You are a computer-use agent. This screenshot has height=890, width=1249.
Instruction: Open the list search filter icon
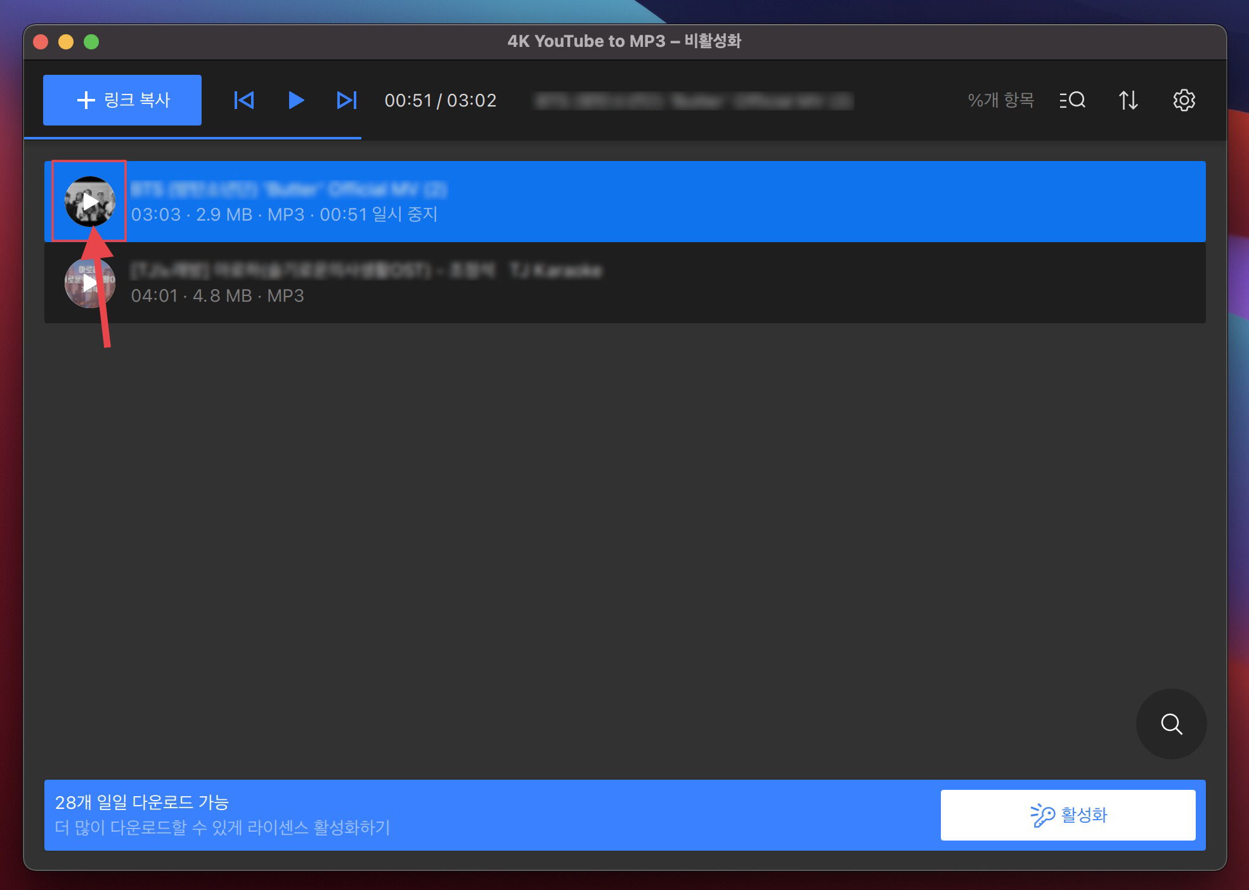(1072, 100)
